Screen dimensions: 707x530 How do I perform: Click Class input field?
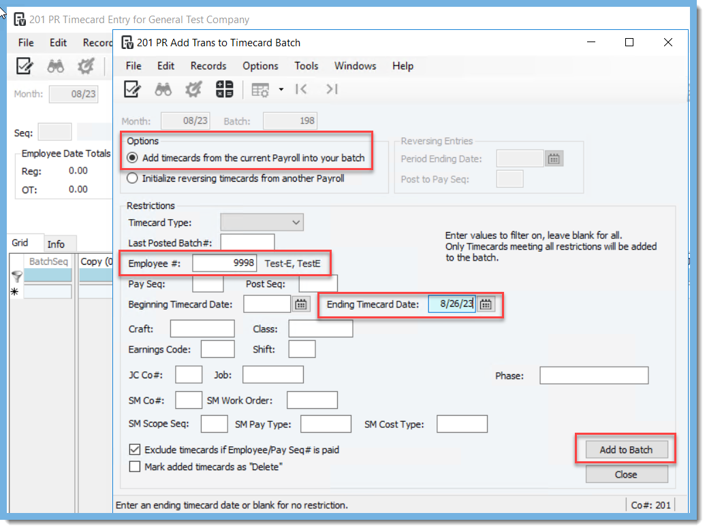tap(321, 328)
